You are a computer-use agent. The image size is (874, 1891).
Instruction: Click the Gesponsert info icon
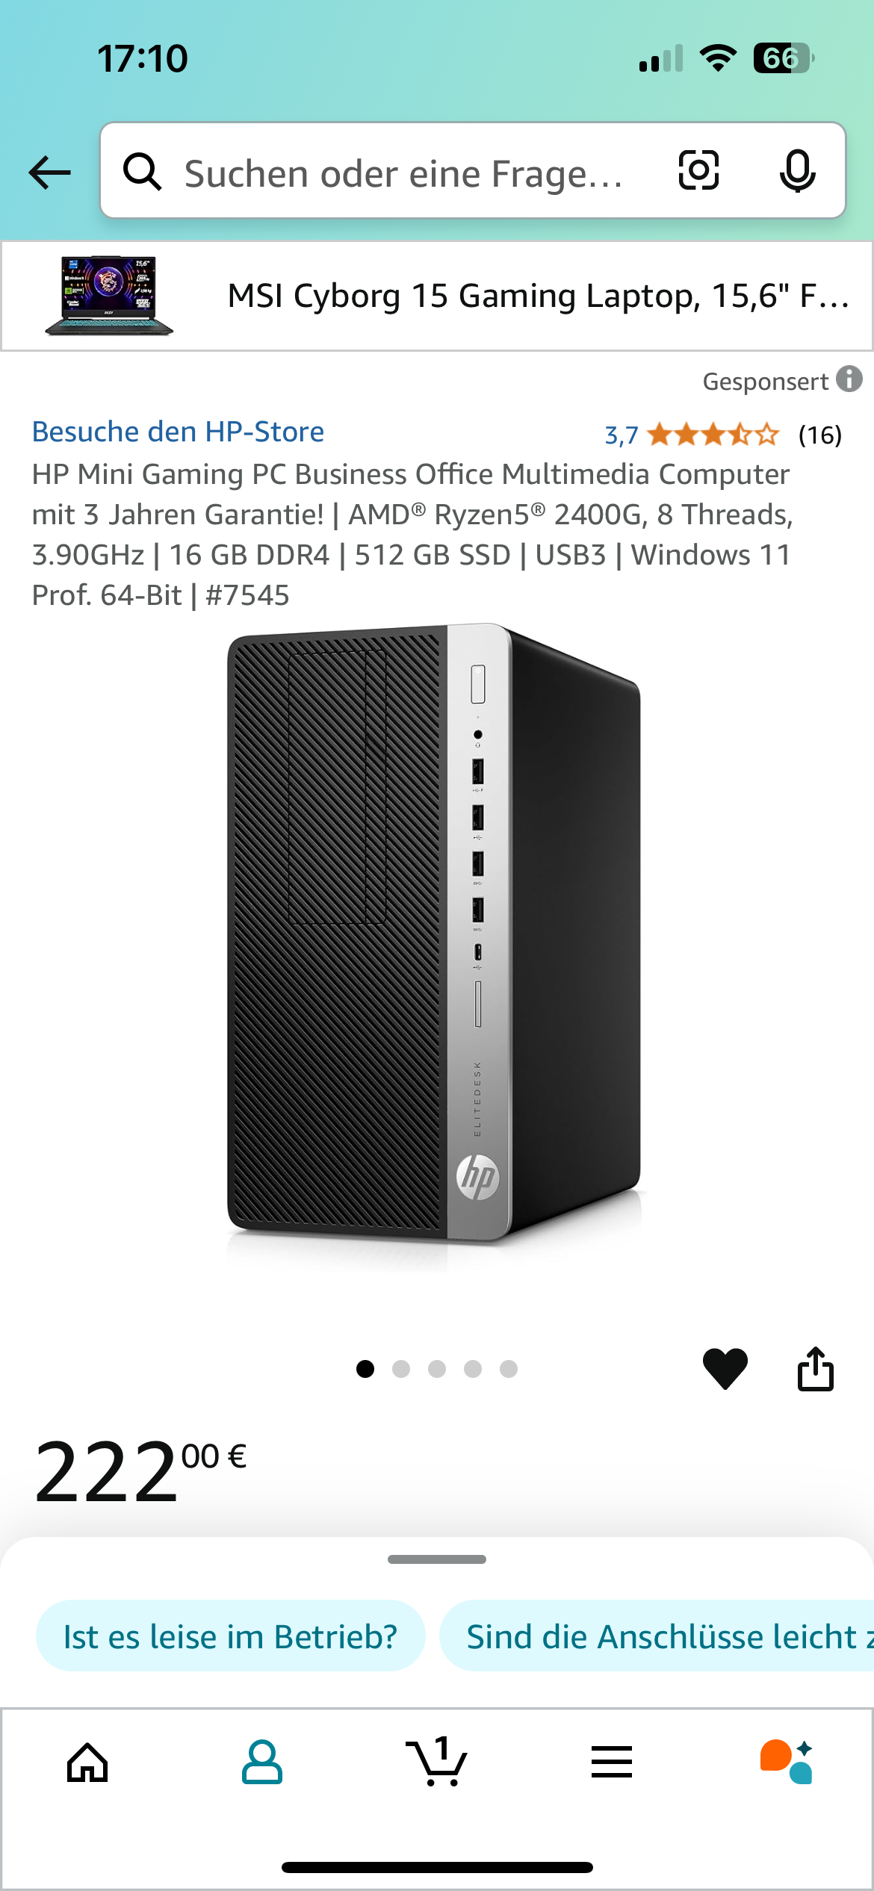pos(849,379)
